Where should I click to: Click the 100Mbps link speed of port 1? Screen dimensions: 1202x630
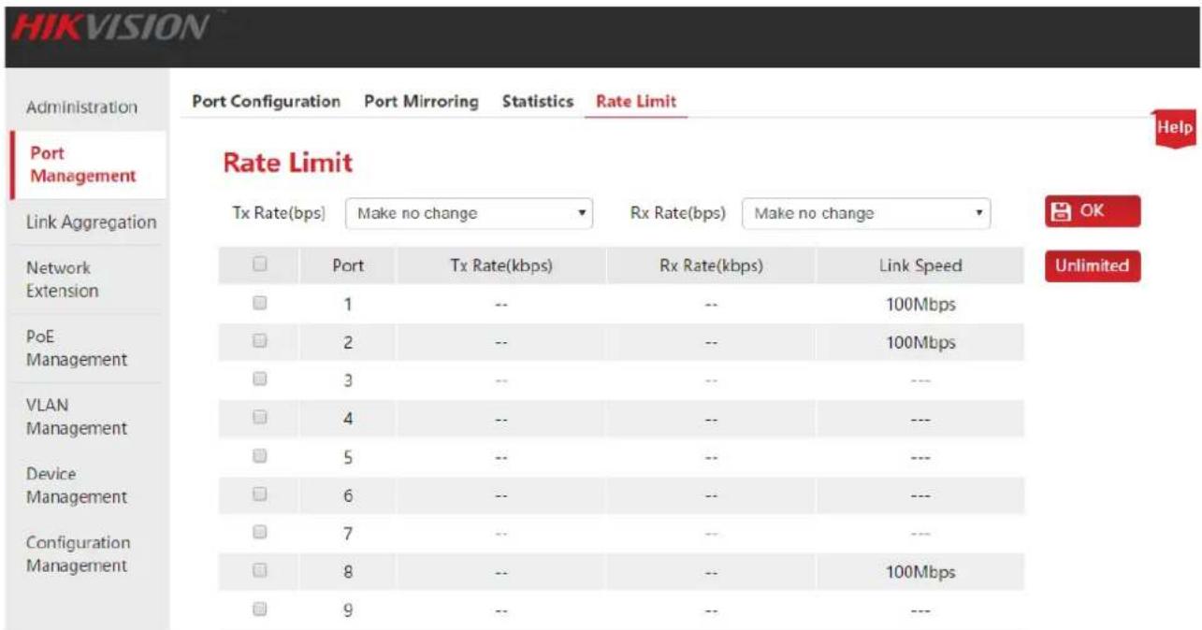[921, 304]
